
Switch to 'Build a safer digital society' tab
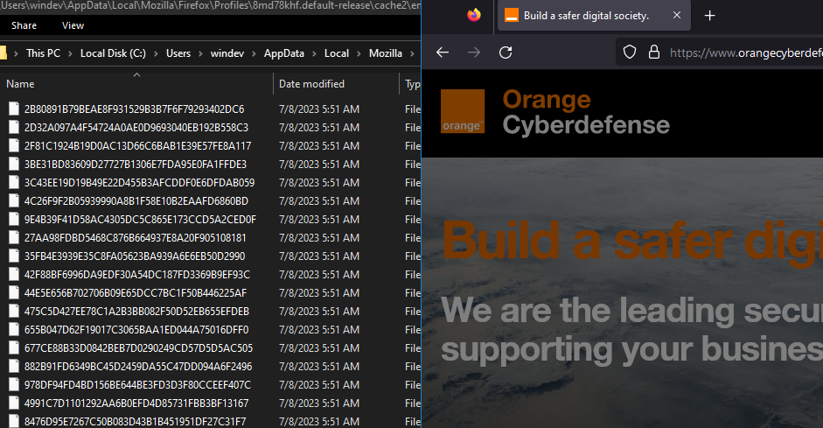point(586,16)
